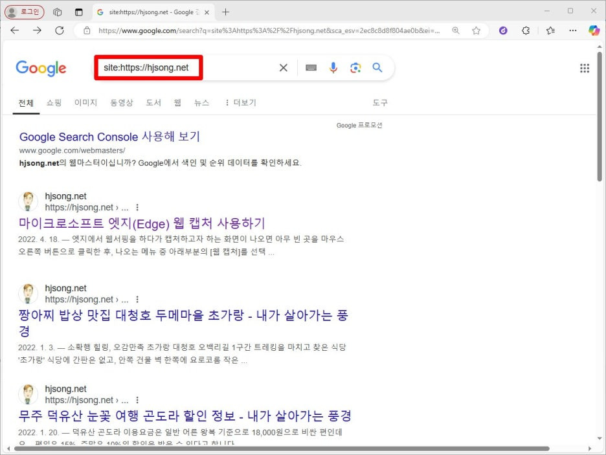Open 마이크로소프트 엣지(Edge) 웹 캡처 사용하기 result

141,223
